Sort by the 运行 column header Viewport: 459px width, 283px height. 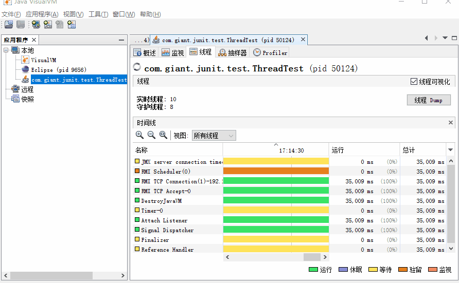coord(364,150)
